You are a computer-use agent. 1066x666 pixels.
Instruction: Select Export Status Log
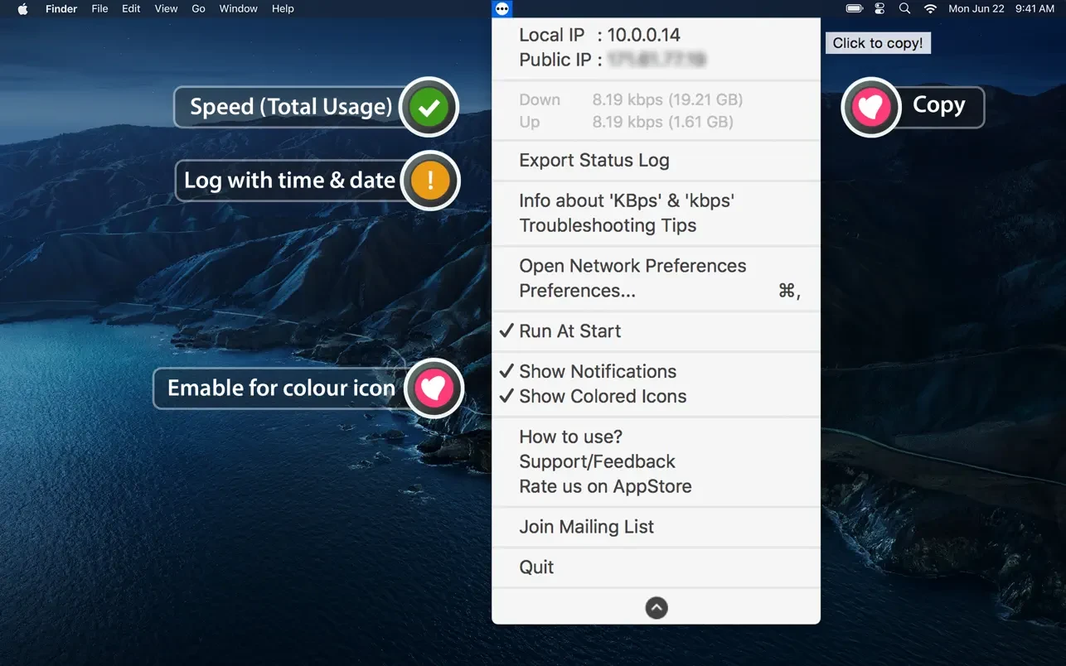656,161
